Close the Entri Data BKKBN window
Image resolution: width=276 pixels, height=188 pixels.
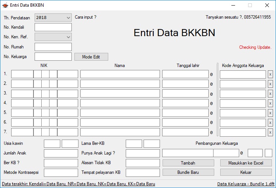pos(267,5)
